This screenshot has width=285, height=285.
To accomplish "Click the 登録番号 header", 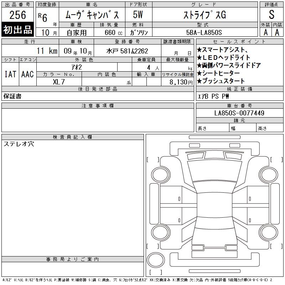I will 127,42.
